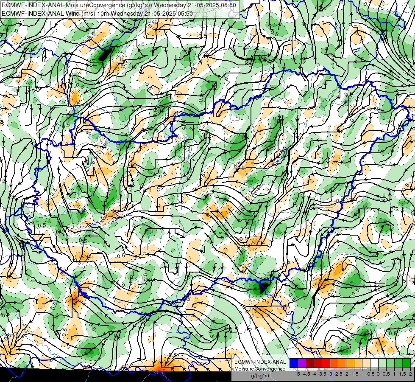415x382 pixels.
Task: Click the legend label 'ECMWF-INDEX-ANAL'
Action: (260, 362)
